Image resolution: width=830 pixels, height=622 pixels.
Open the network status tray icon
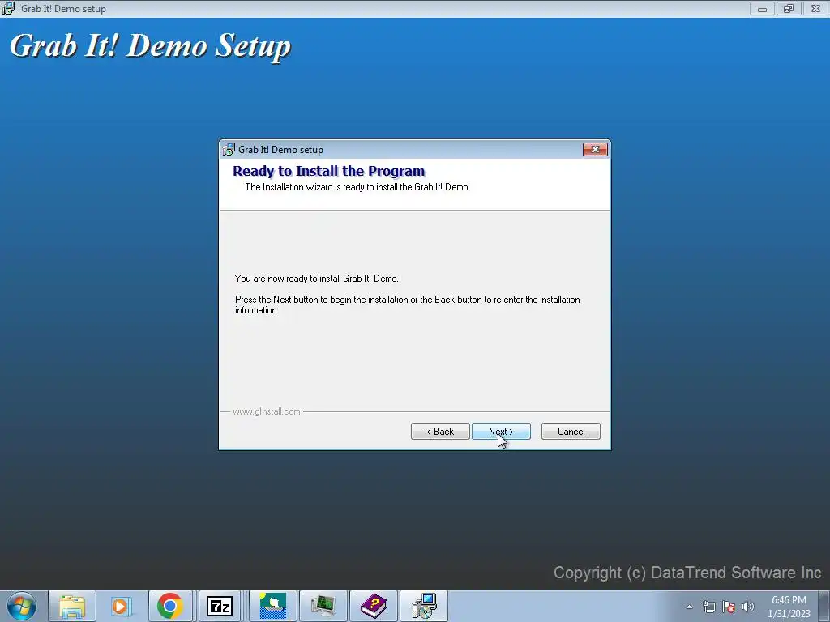(x=708, y=607)
